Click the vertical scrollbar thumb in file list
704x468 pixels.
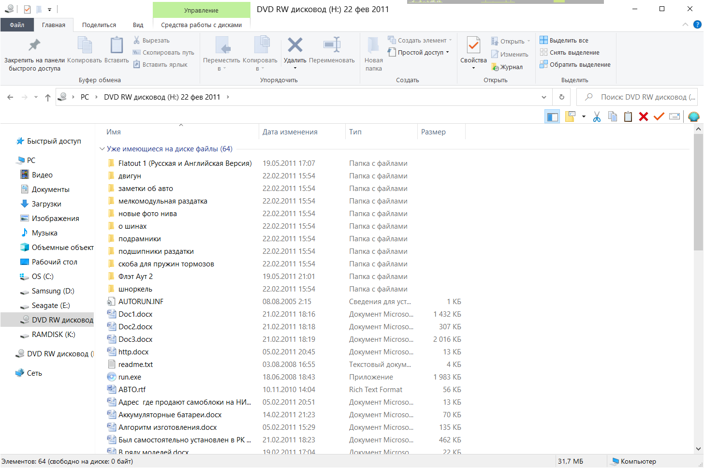coord(698,192)
